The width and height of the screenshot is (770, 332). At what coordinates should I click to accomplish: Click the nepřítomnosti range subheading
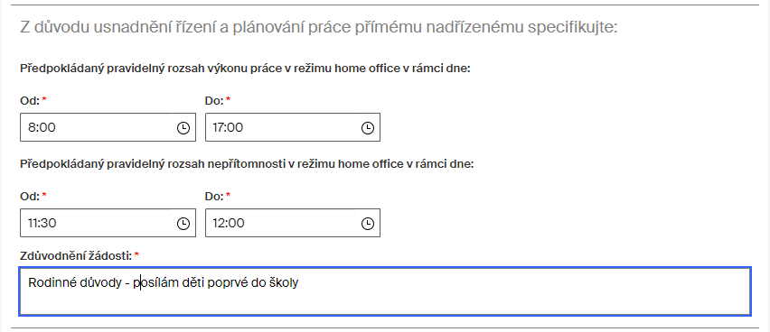(247, 164)
